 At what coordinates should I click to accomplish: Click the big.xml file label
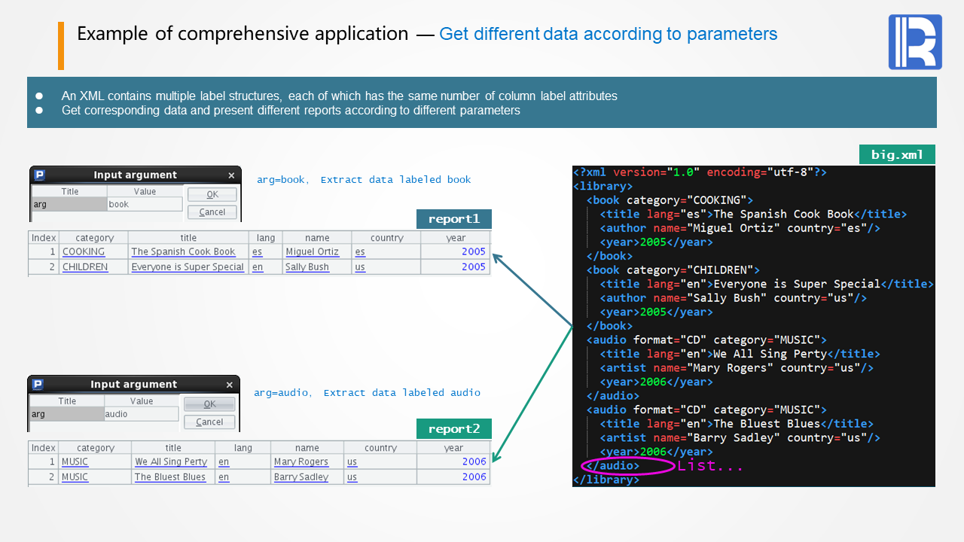pyautogui.click(x=897, y=154)
